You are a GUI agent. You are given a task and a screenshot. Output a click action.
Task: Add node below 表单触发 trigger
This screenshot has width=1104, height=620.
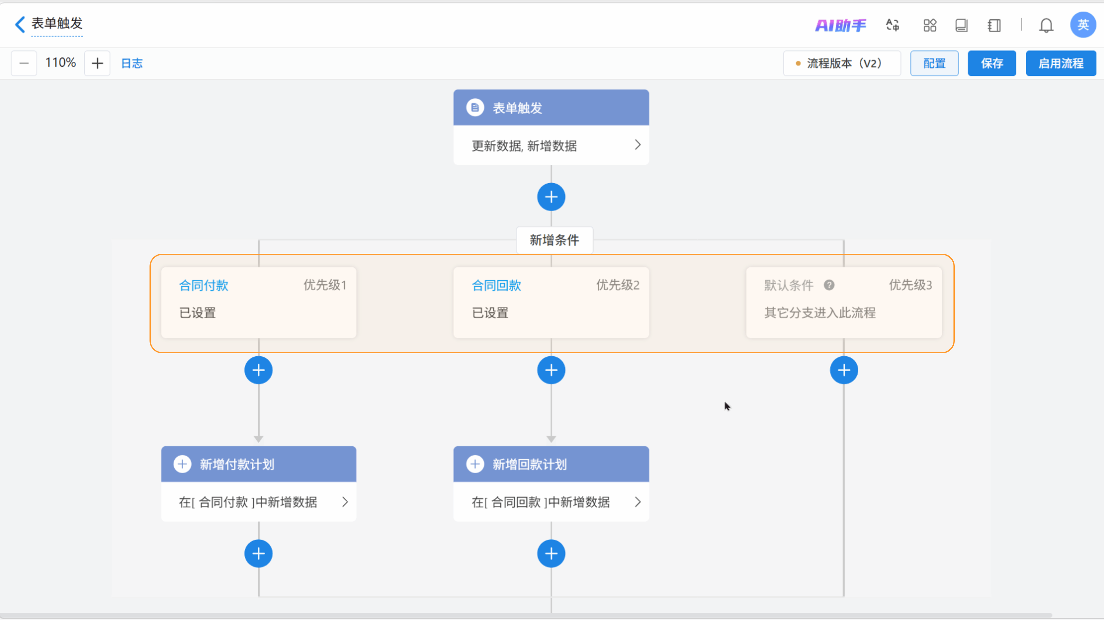coord(551,197)
